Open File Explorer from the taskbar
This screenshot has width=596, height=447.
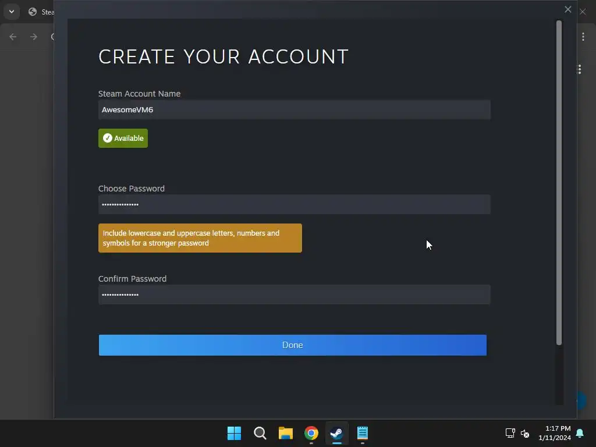pyautogui.click(x=285, y=433)
